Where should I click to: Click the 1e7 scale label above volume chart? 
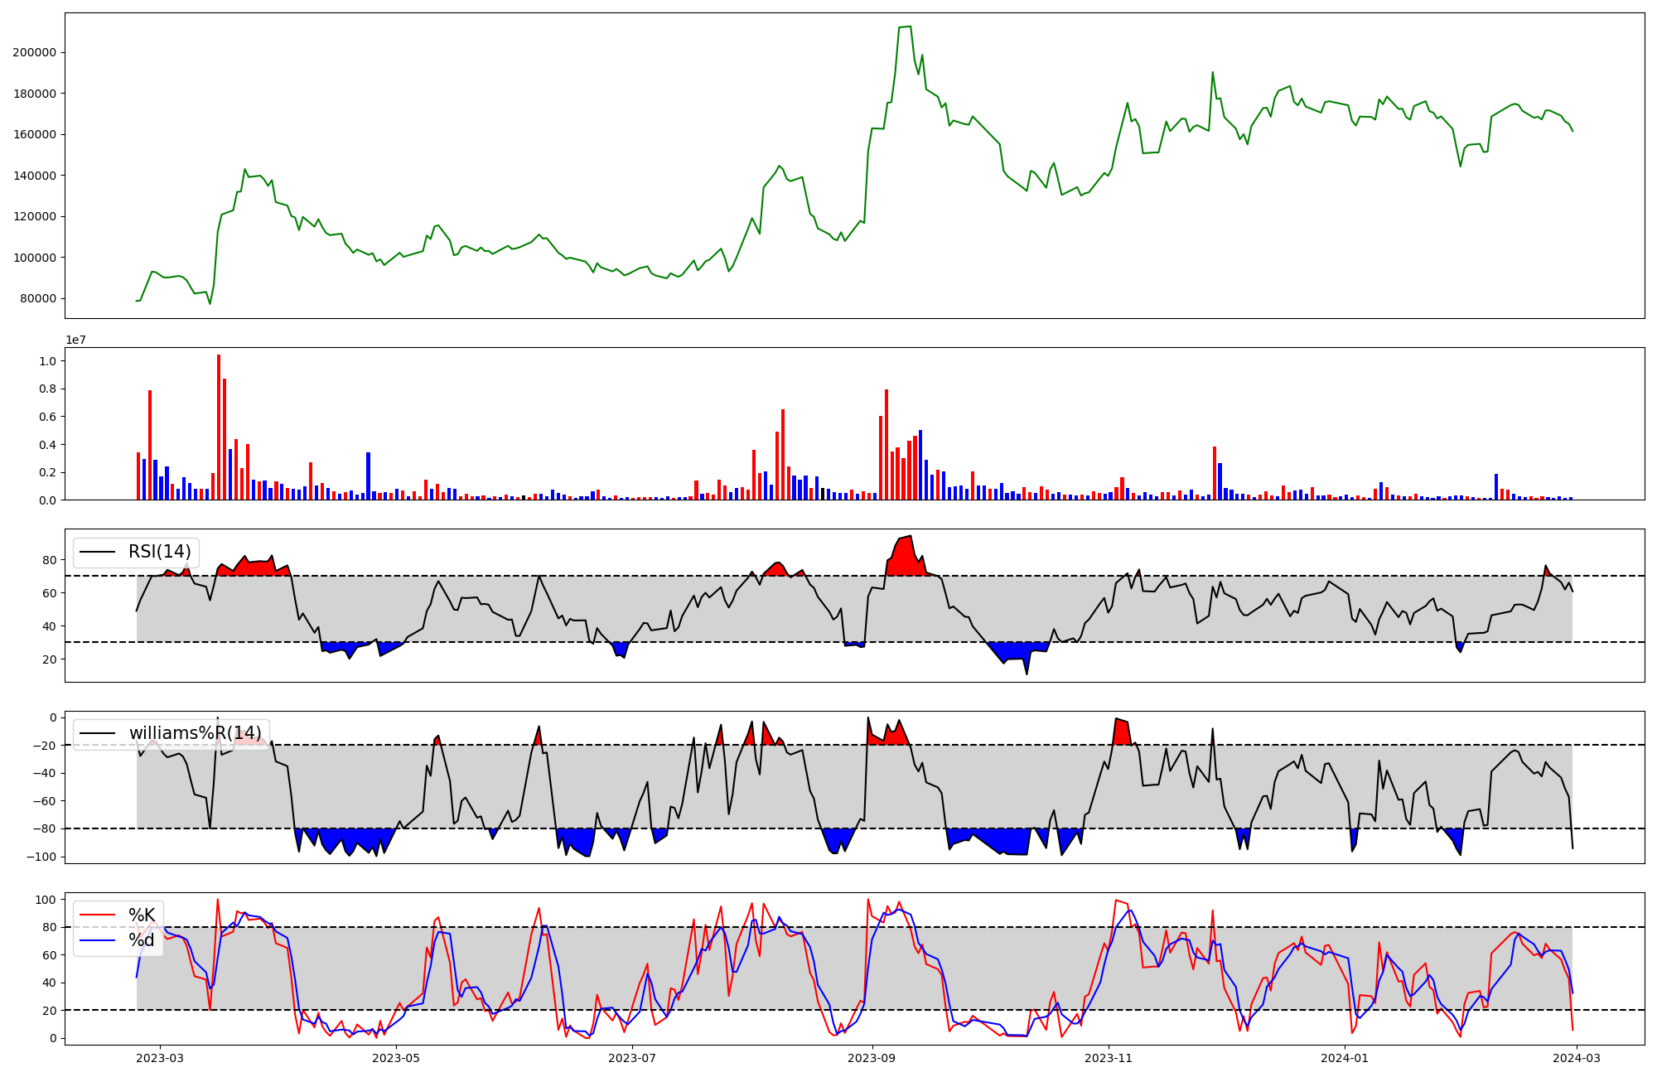coord(75,340)
